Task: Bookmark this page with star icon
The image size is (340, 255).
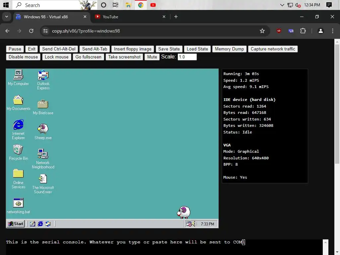Action: coord(262,31)
